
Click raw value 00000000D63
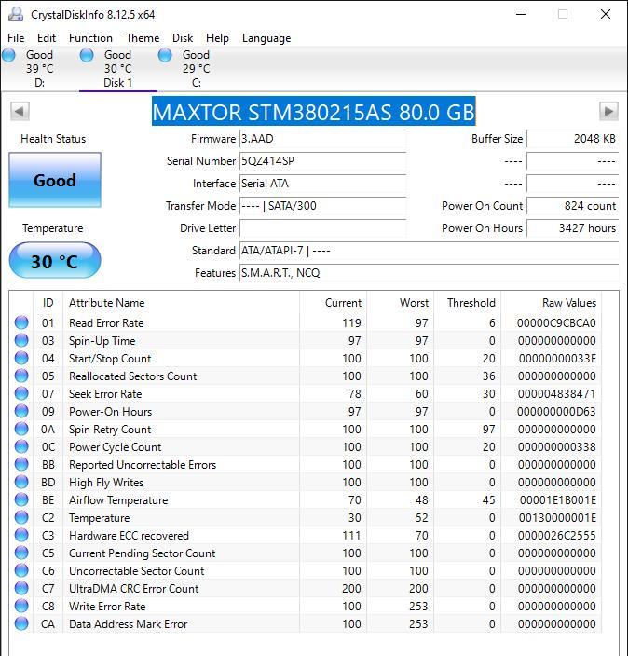click(x=556, y=412)
